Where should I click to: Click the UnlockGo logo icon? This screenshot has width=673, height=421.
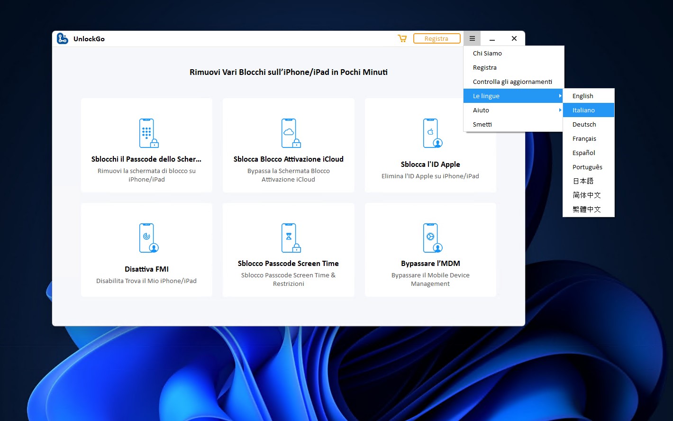click(63, 39)
